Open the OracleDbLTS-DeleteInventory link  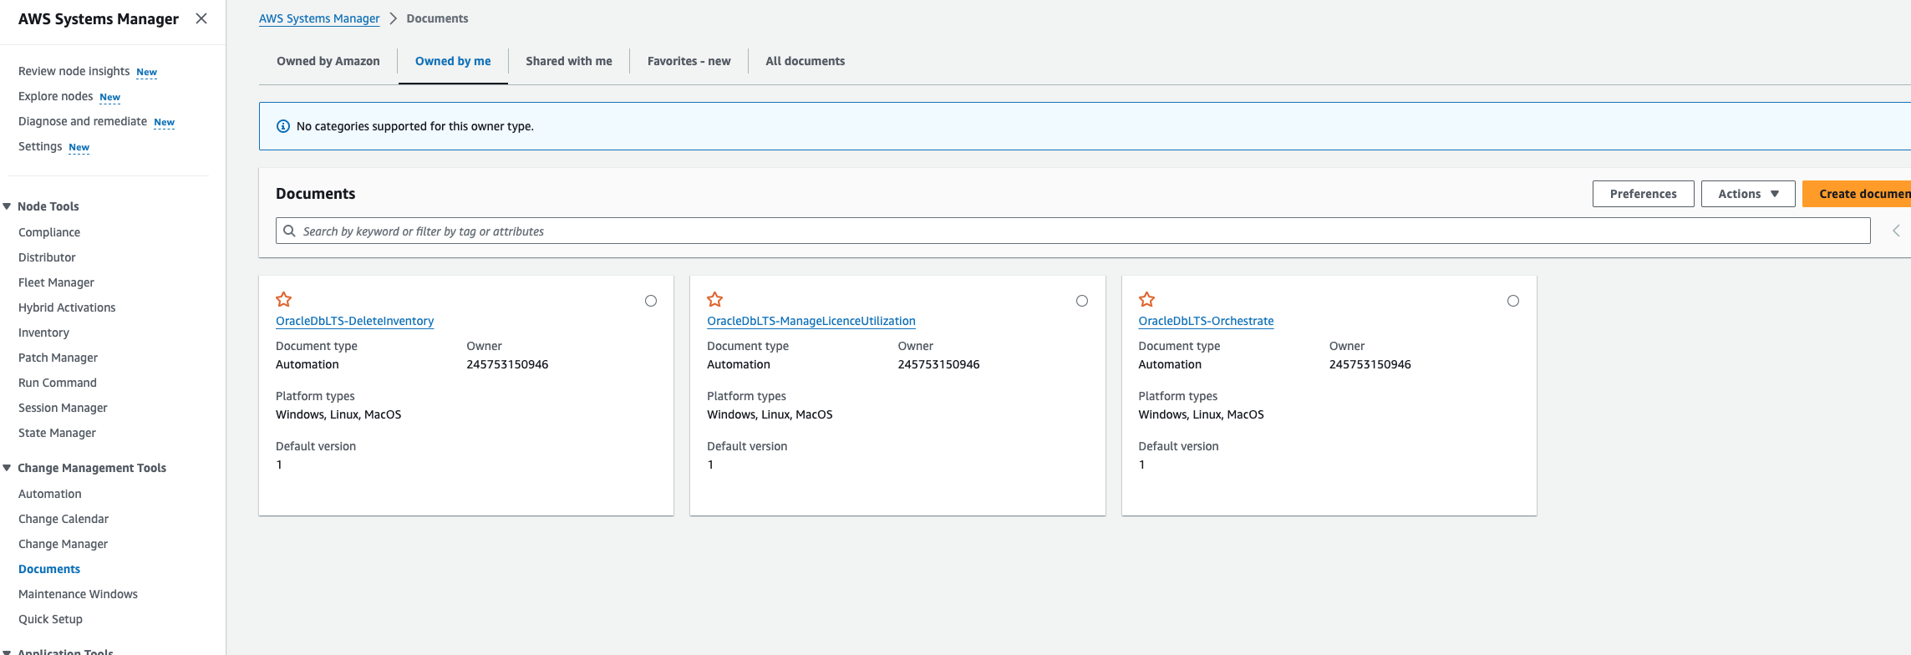coord(355,321)
